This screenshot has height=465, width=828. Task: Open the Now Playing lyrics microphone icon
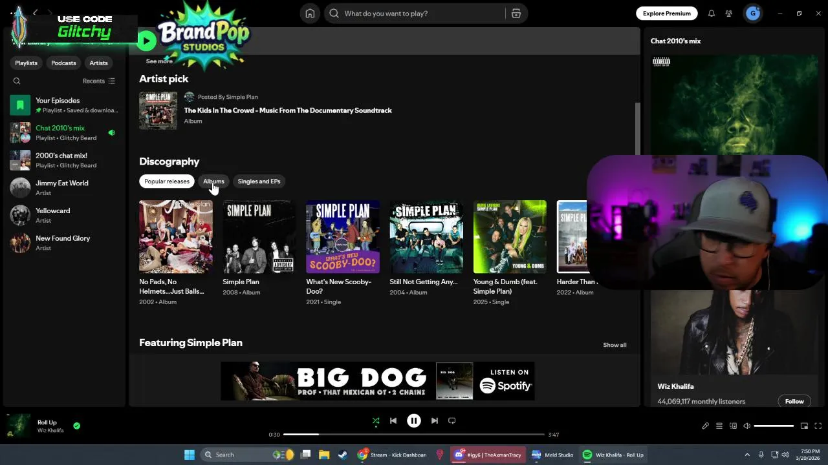pyautogui.click(x=705, y=426)
